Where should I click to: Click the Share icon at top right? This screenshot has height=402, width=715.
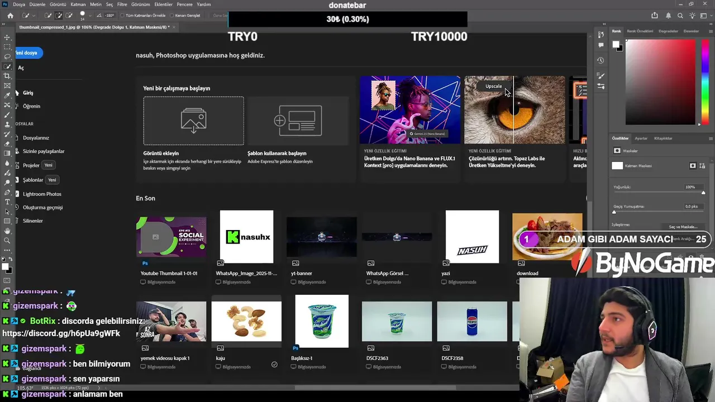(655, 16)
